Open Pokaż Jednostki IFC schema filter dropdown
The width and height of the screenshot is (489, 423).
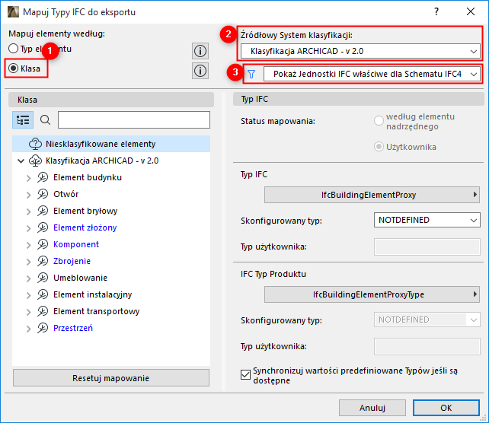[x=372, y=74]
